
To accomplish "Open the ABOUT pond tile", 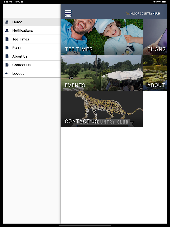I will [x=155, y=73].
